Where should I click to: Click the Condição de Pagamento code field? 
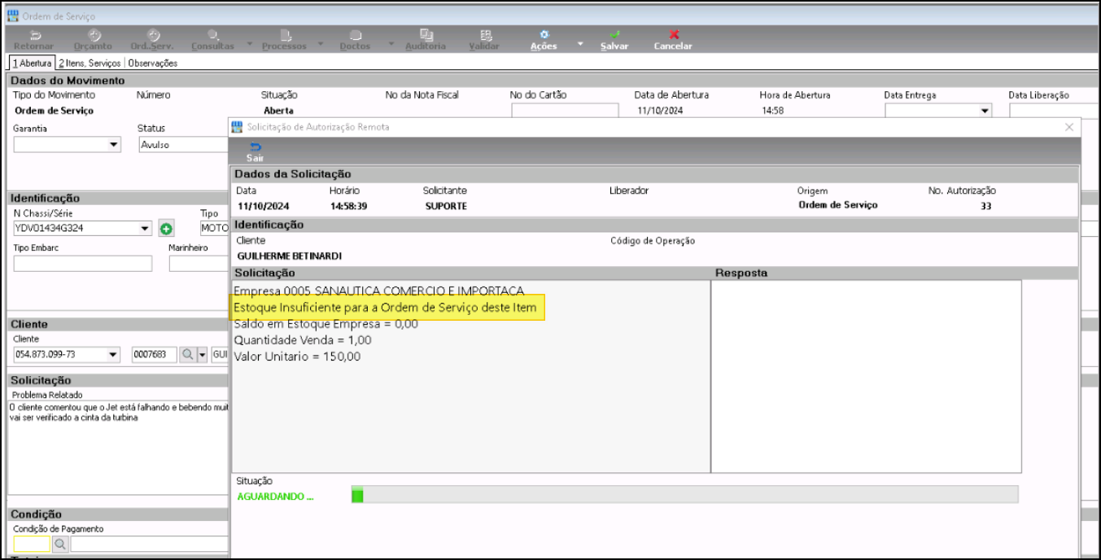coord(33,545)
